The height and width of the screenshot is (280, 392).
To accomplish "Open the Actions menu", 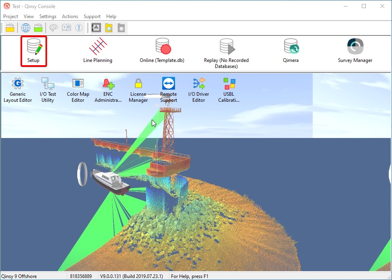I will (70, 16).
